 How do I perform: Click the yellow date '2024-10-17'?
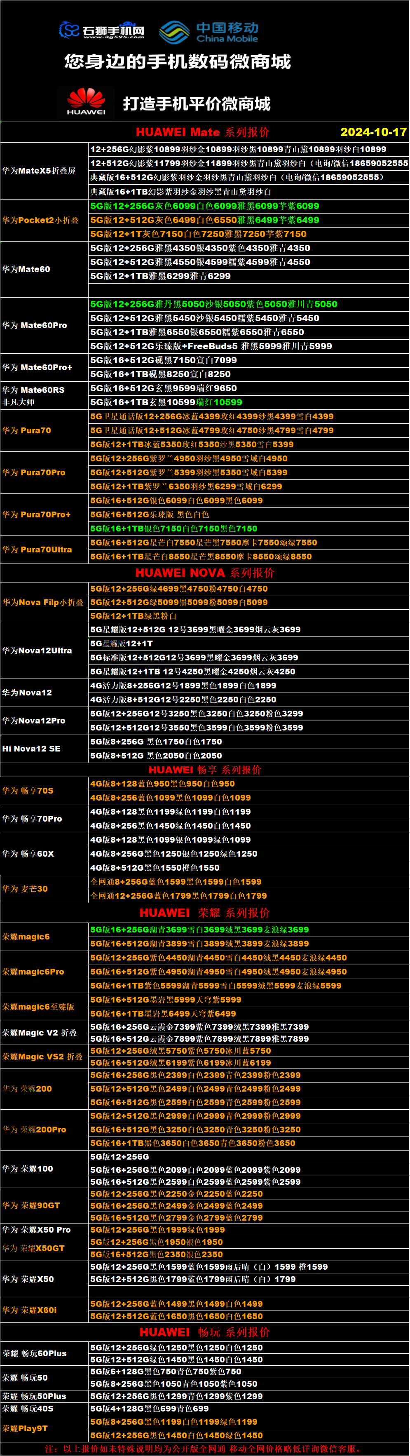point(373,132)
